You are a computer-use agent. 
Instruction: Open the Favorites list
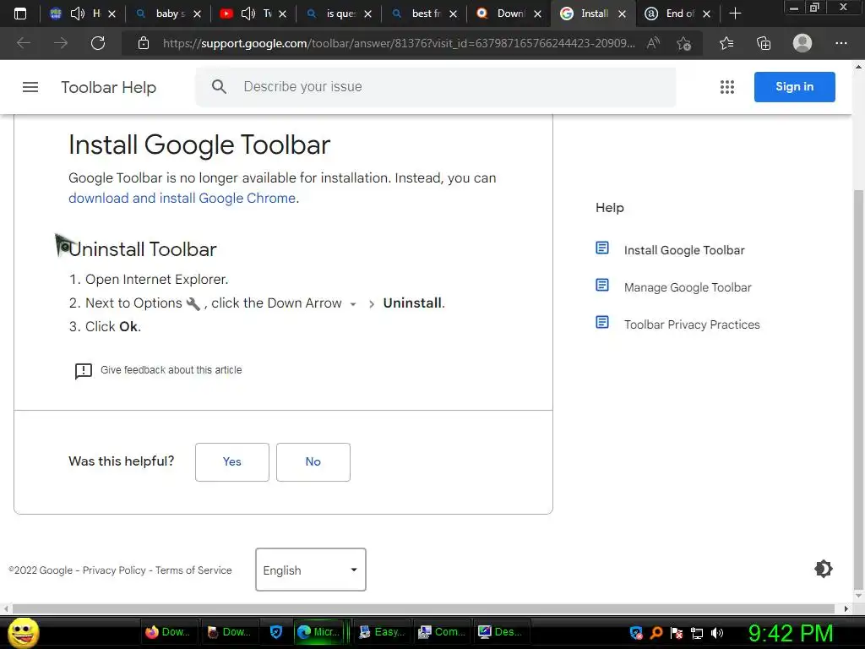[x=726, y=43]
